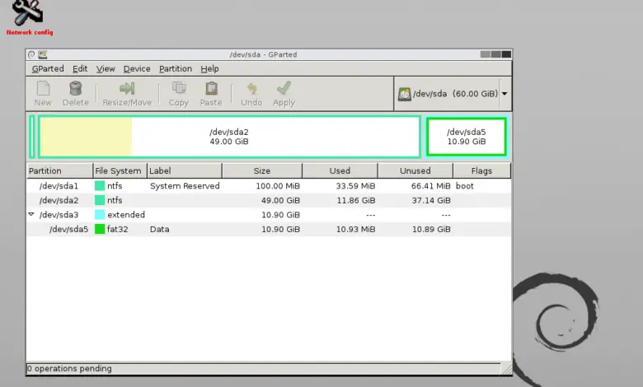The height and width of the screenshot is (387, 643).
Task: Click the 33.59 MiB used value
Action: 355,186
